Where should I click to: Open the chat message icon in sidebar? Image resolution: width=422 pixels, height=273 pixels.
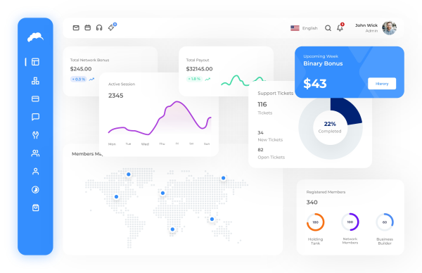[36, 117]
